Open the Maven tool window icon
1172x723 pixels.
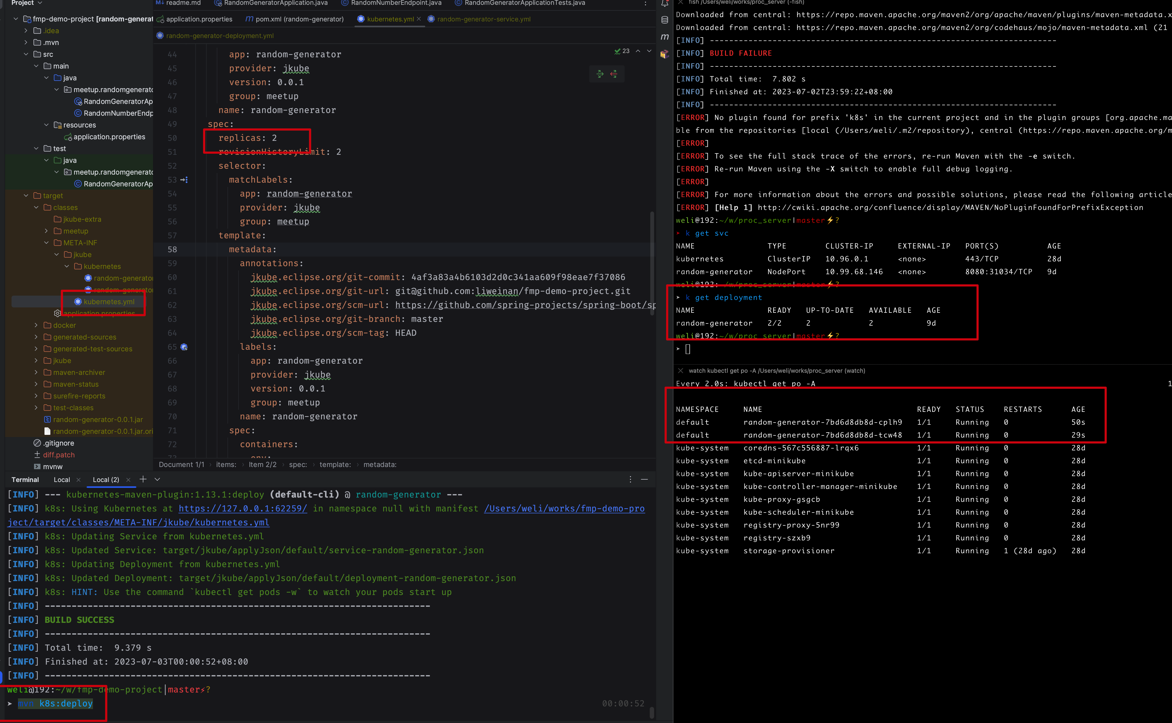click(x=665, y=37)
